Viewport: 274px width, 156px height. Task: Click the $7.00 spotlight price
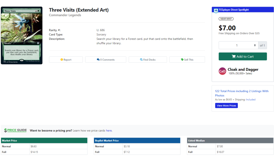(x=227, y=28)
